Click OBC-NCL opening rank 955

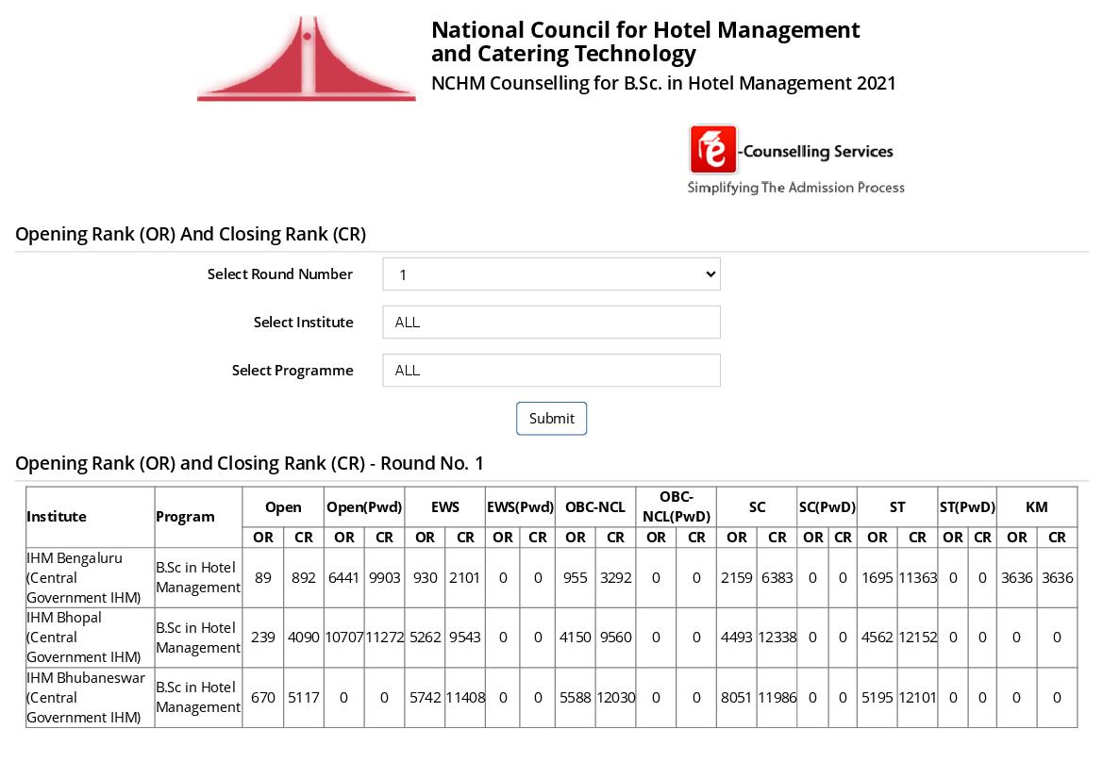[576, 578]
